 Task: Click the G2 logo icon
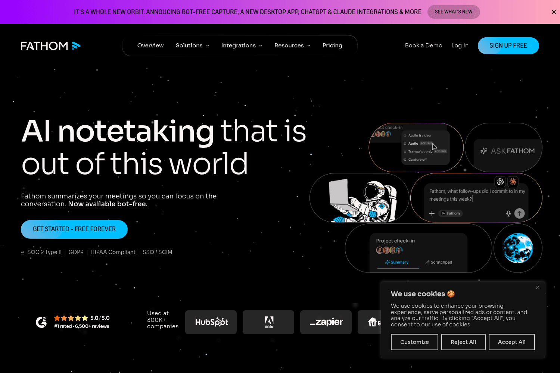[41, 322]
